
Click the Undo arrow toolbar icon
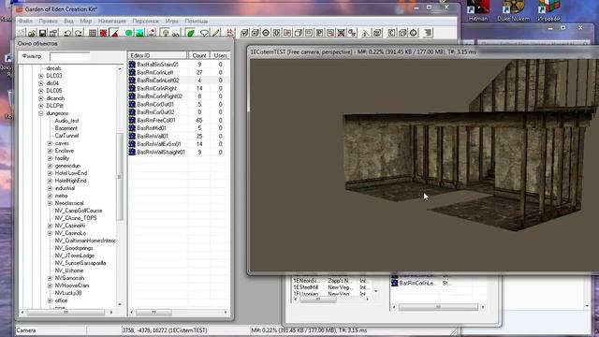pos(67,33)
